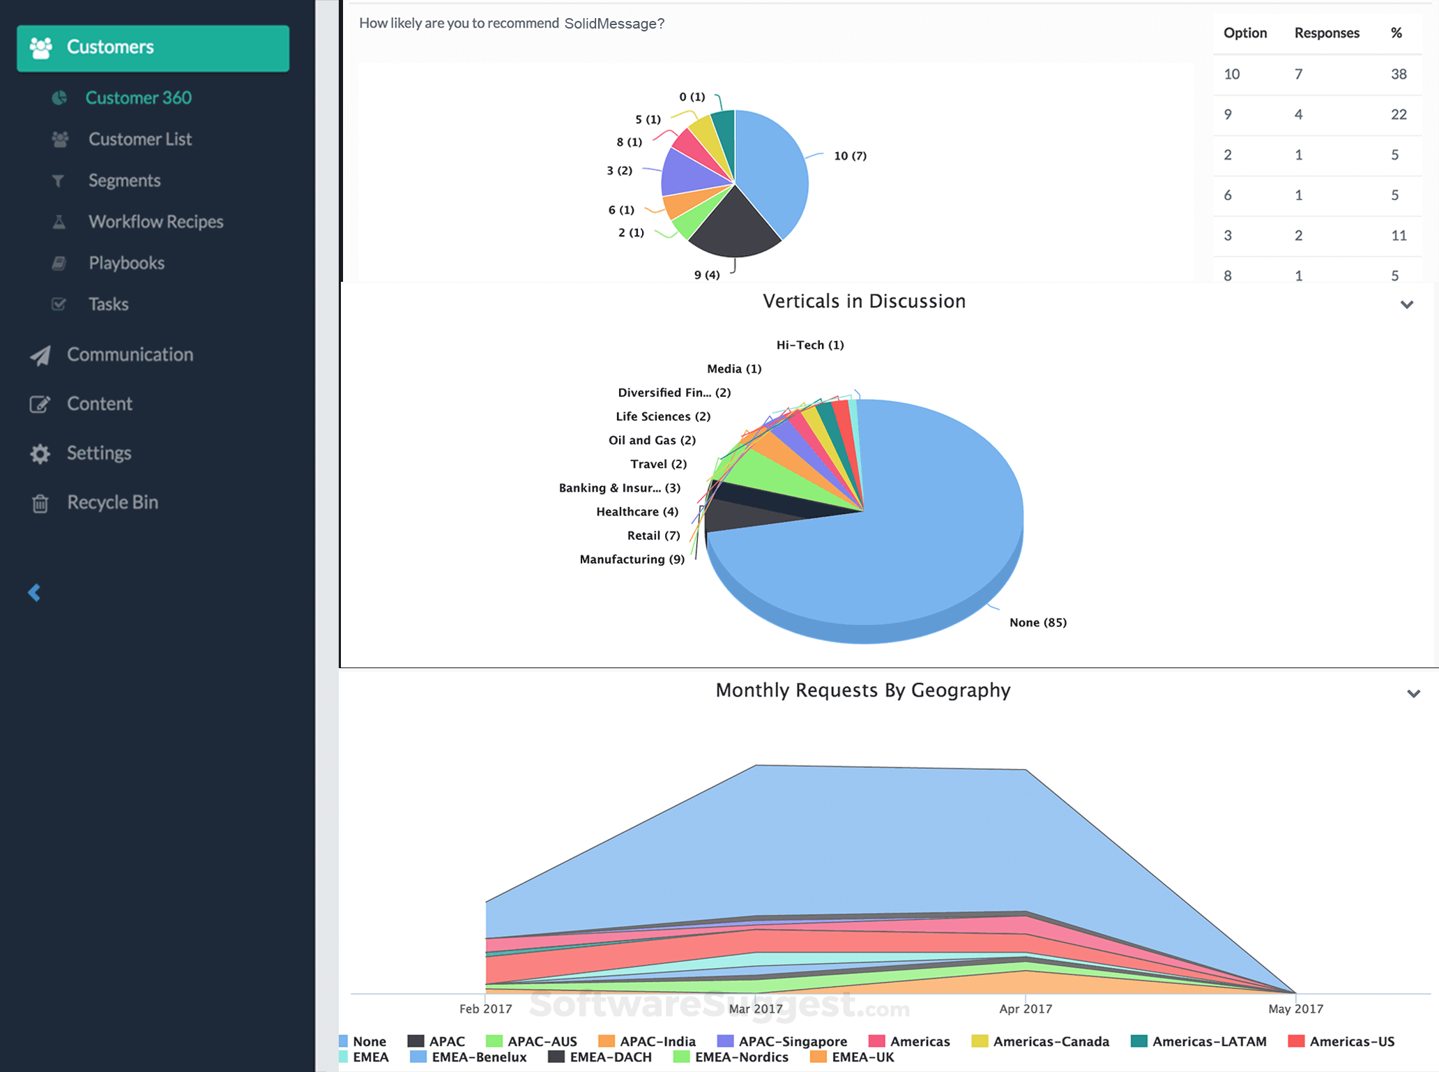Click the Segments funnel icon
This screenshot has width=1439, height=1072.
pos(59,181)
